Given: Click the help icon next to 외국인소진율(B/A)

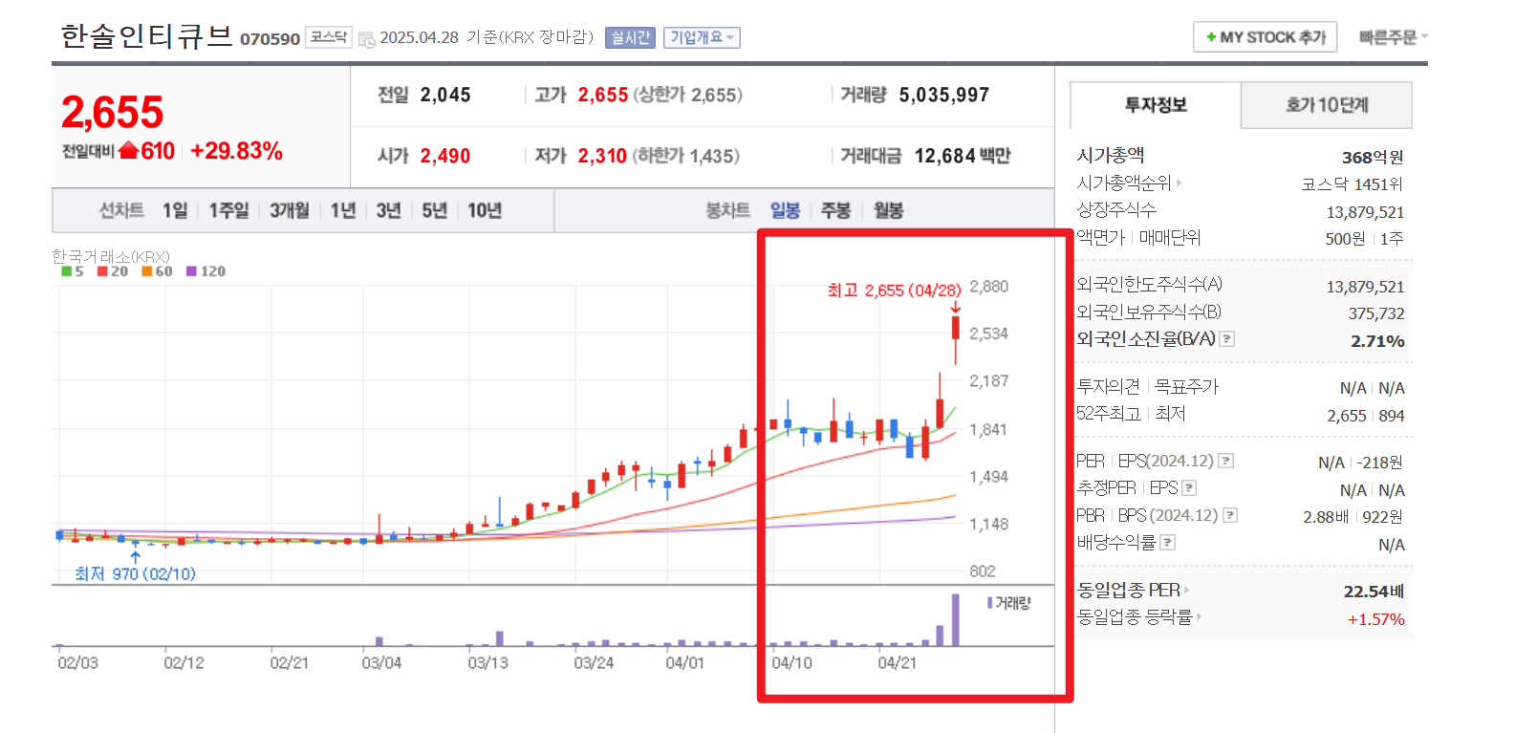Looking at the screenshot, I should (x=1227, y=339).
